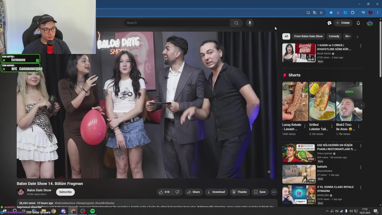Open Spotify from the taskbar
This screenshot has height=215, width=382.
(x=93, y=211)
